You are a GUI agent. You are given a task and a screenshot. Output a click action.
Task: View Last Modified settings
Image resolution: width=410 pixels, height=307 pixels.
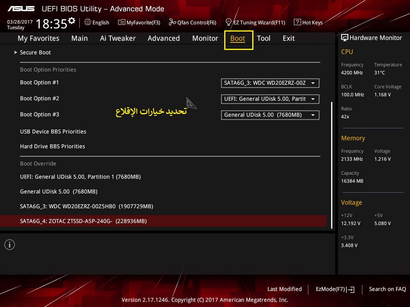coord(285,289)
